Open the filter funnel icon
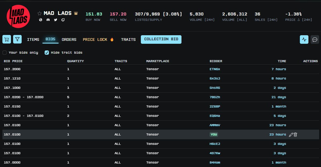Image resolution: width=321 pixels, height=167 pixels. pos(17,39)
